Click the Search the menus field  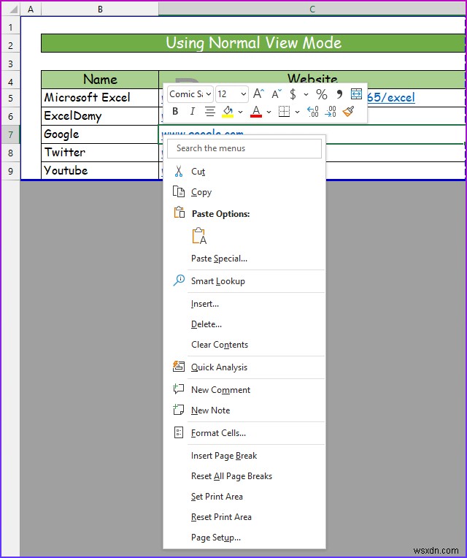tap(244, 148)
